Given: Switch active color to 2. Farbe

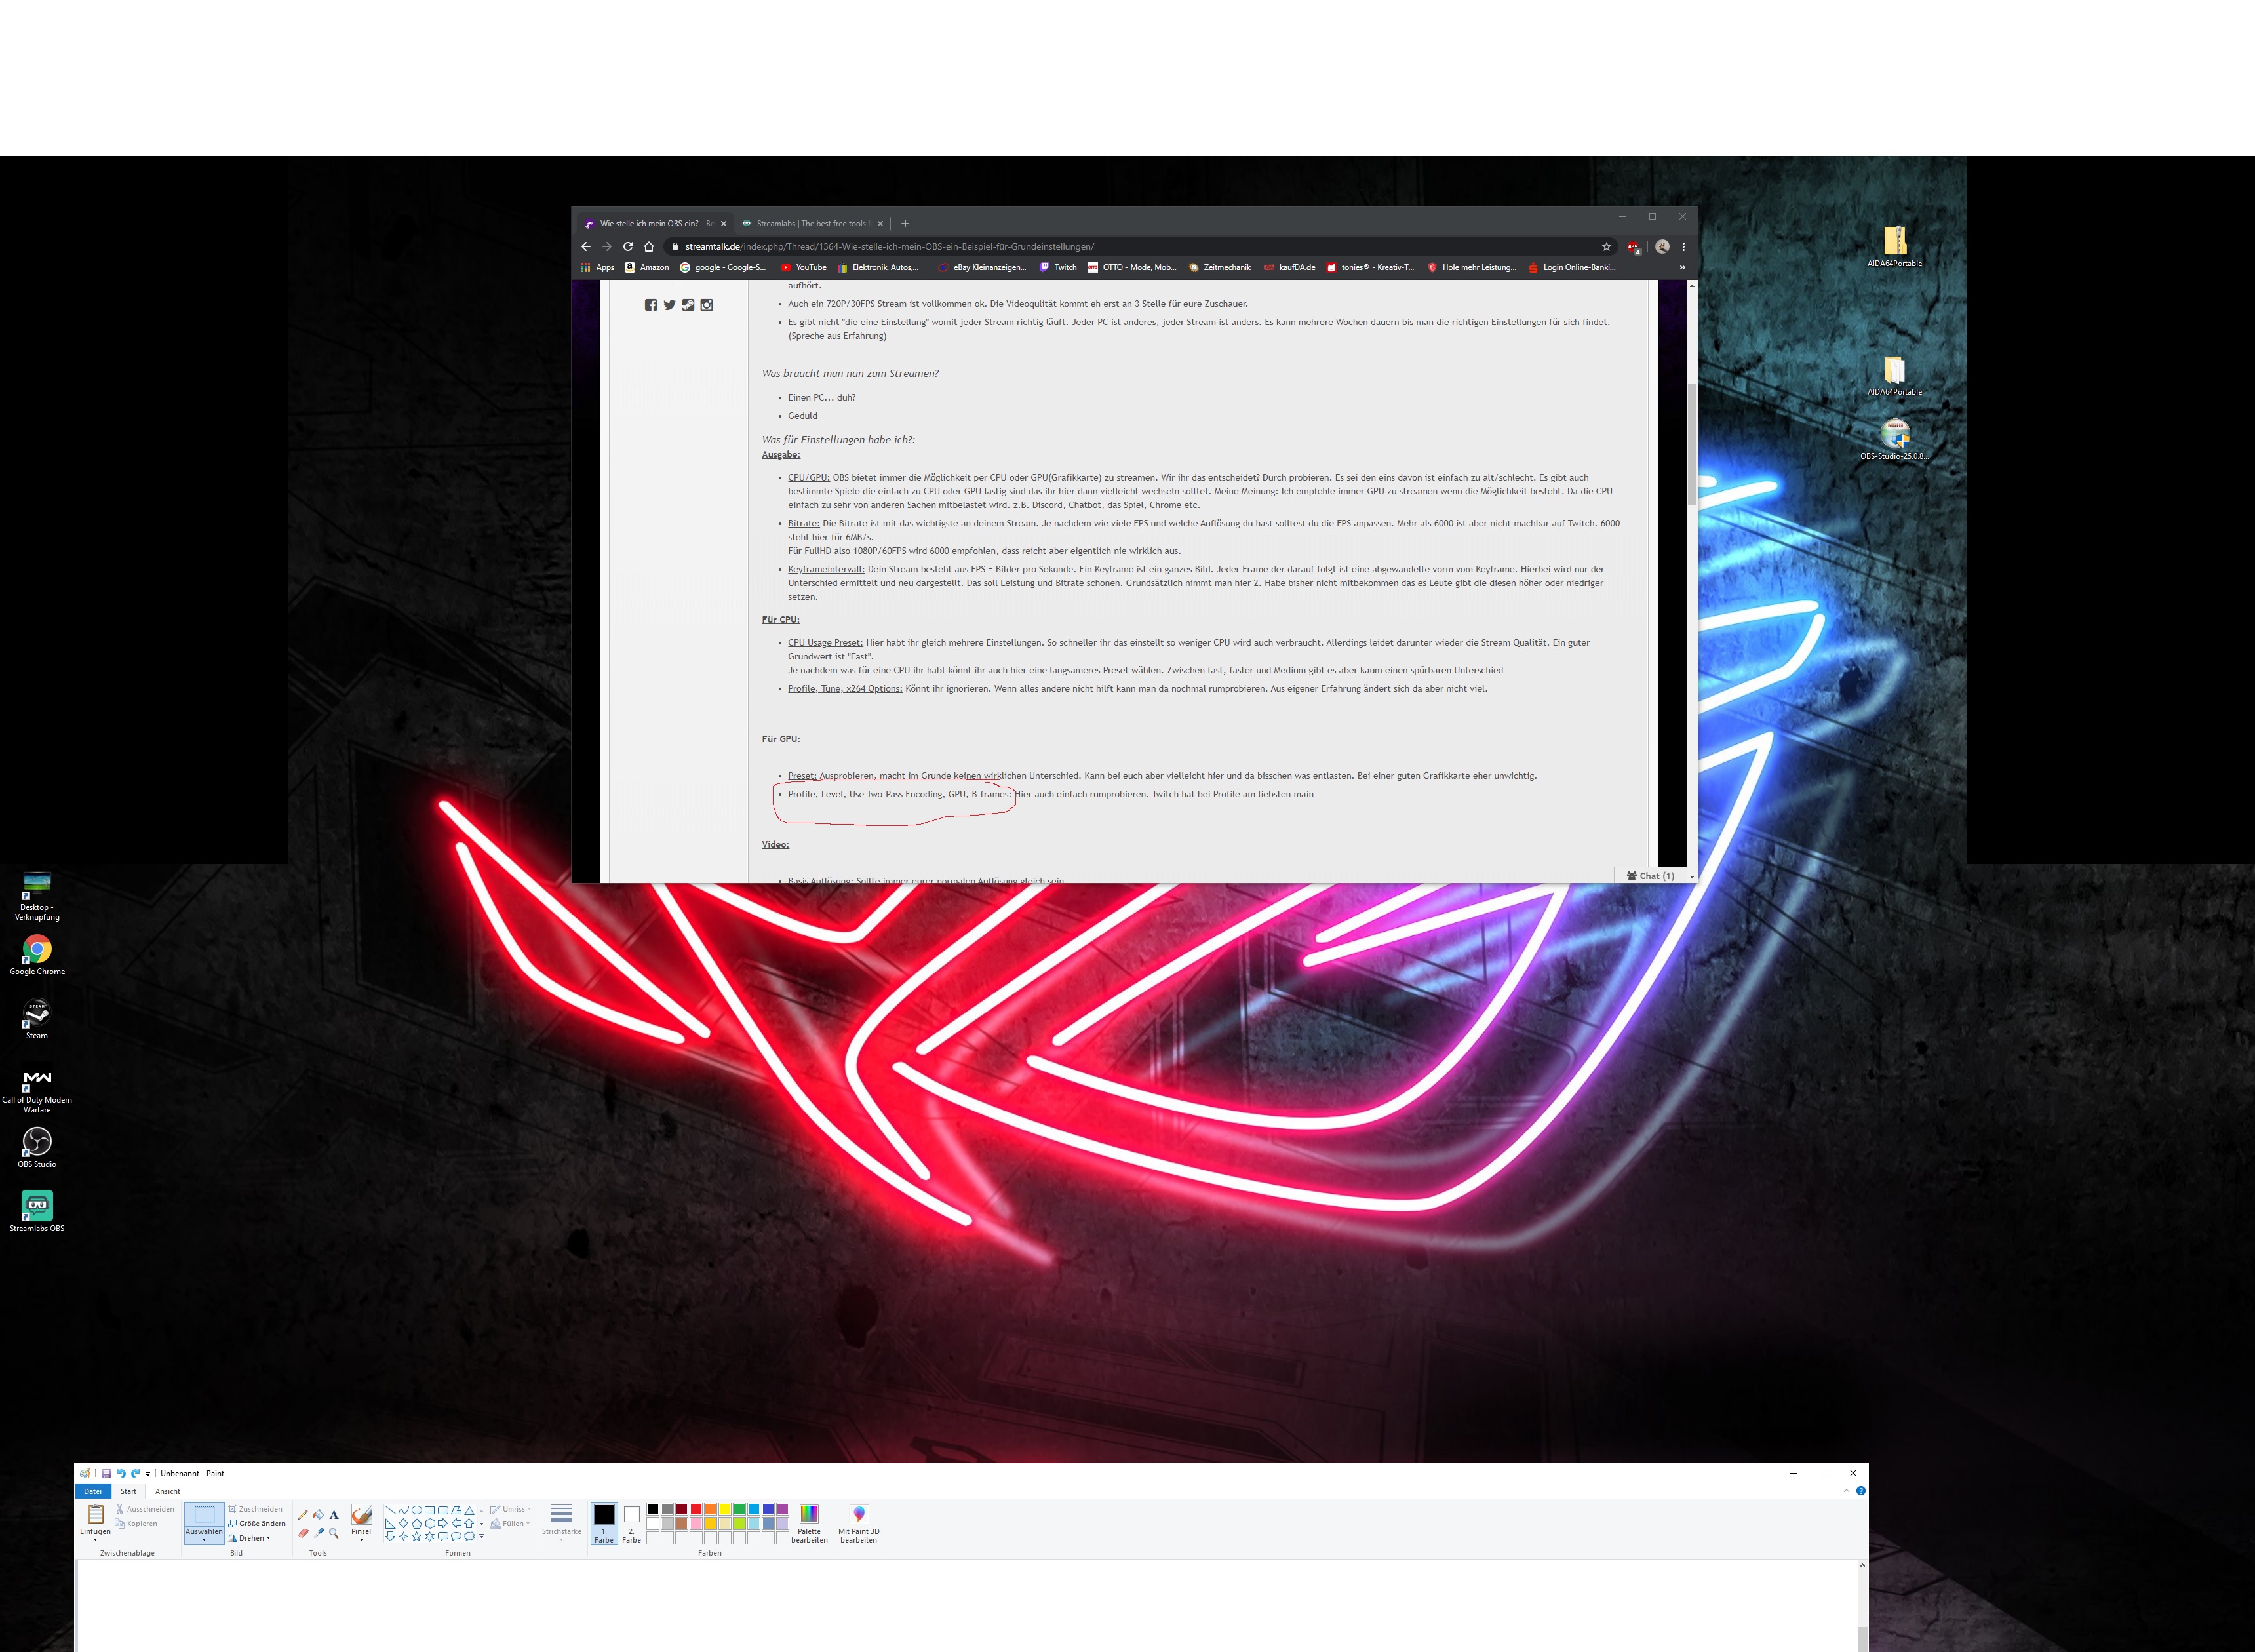Looking at the screenshot, I should point(631,1524).
